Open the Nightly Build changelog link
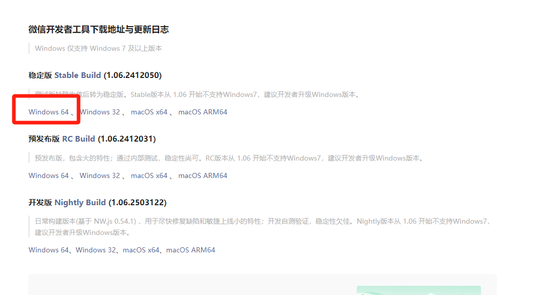 [x=80, y=203]
